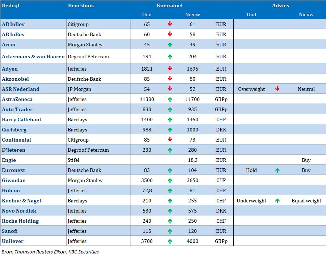This screenshot has width=326, height=256.
Task: Select the green up arrow in the Accor row
Action: [170, 45]
